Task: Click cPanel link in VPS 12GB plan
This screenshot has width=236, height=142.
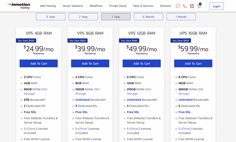Action: [x=134, y=129]
